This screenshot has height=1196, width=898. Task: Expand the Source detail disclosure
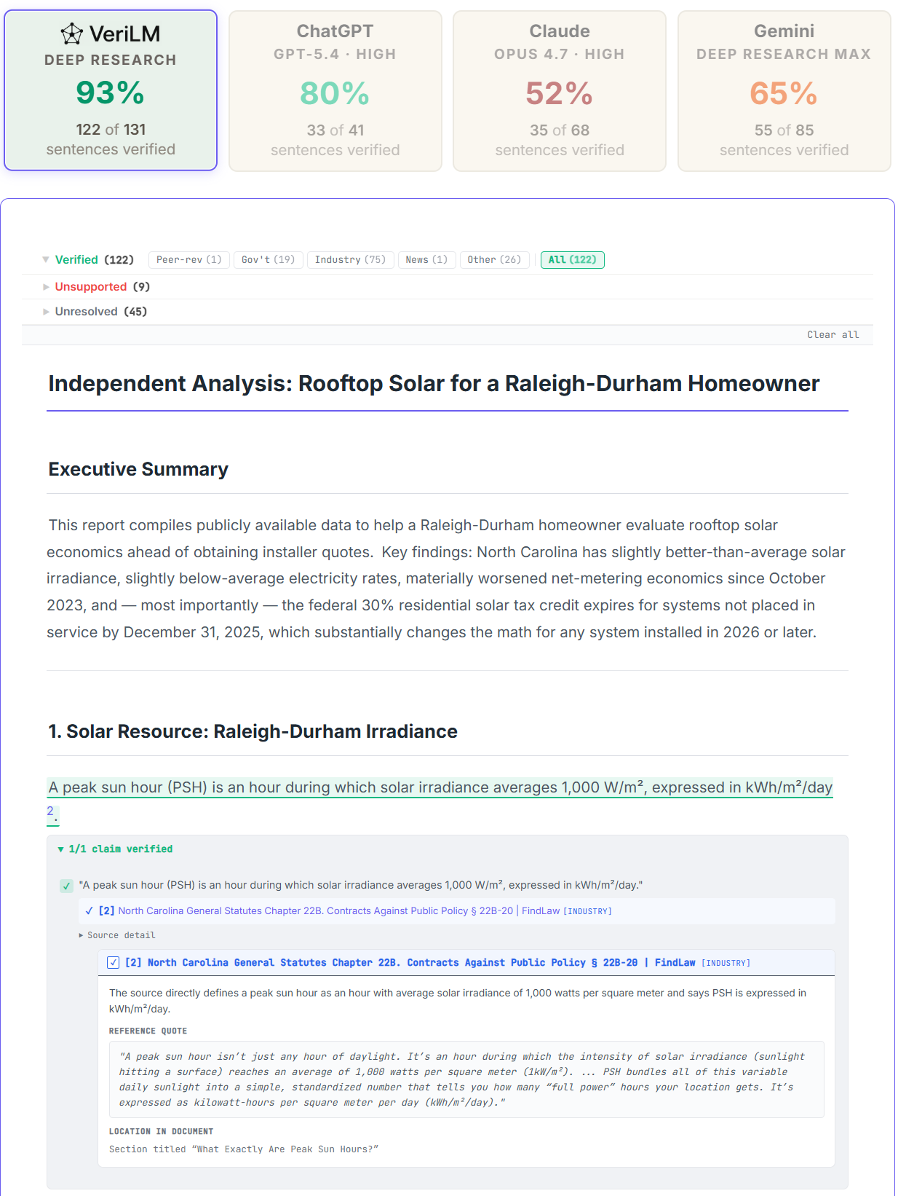point(117,935)
